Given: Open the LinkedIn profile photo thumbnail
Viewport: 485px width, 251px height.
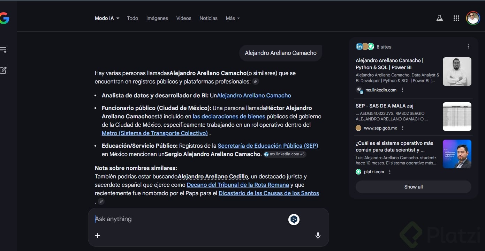Looking at the screenshot, I should pyautogui.click(x=457, y=72).
